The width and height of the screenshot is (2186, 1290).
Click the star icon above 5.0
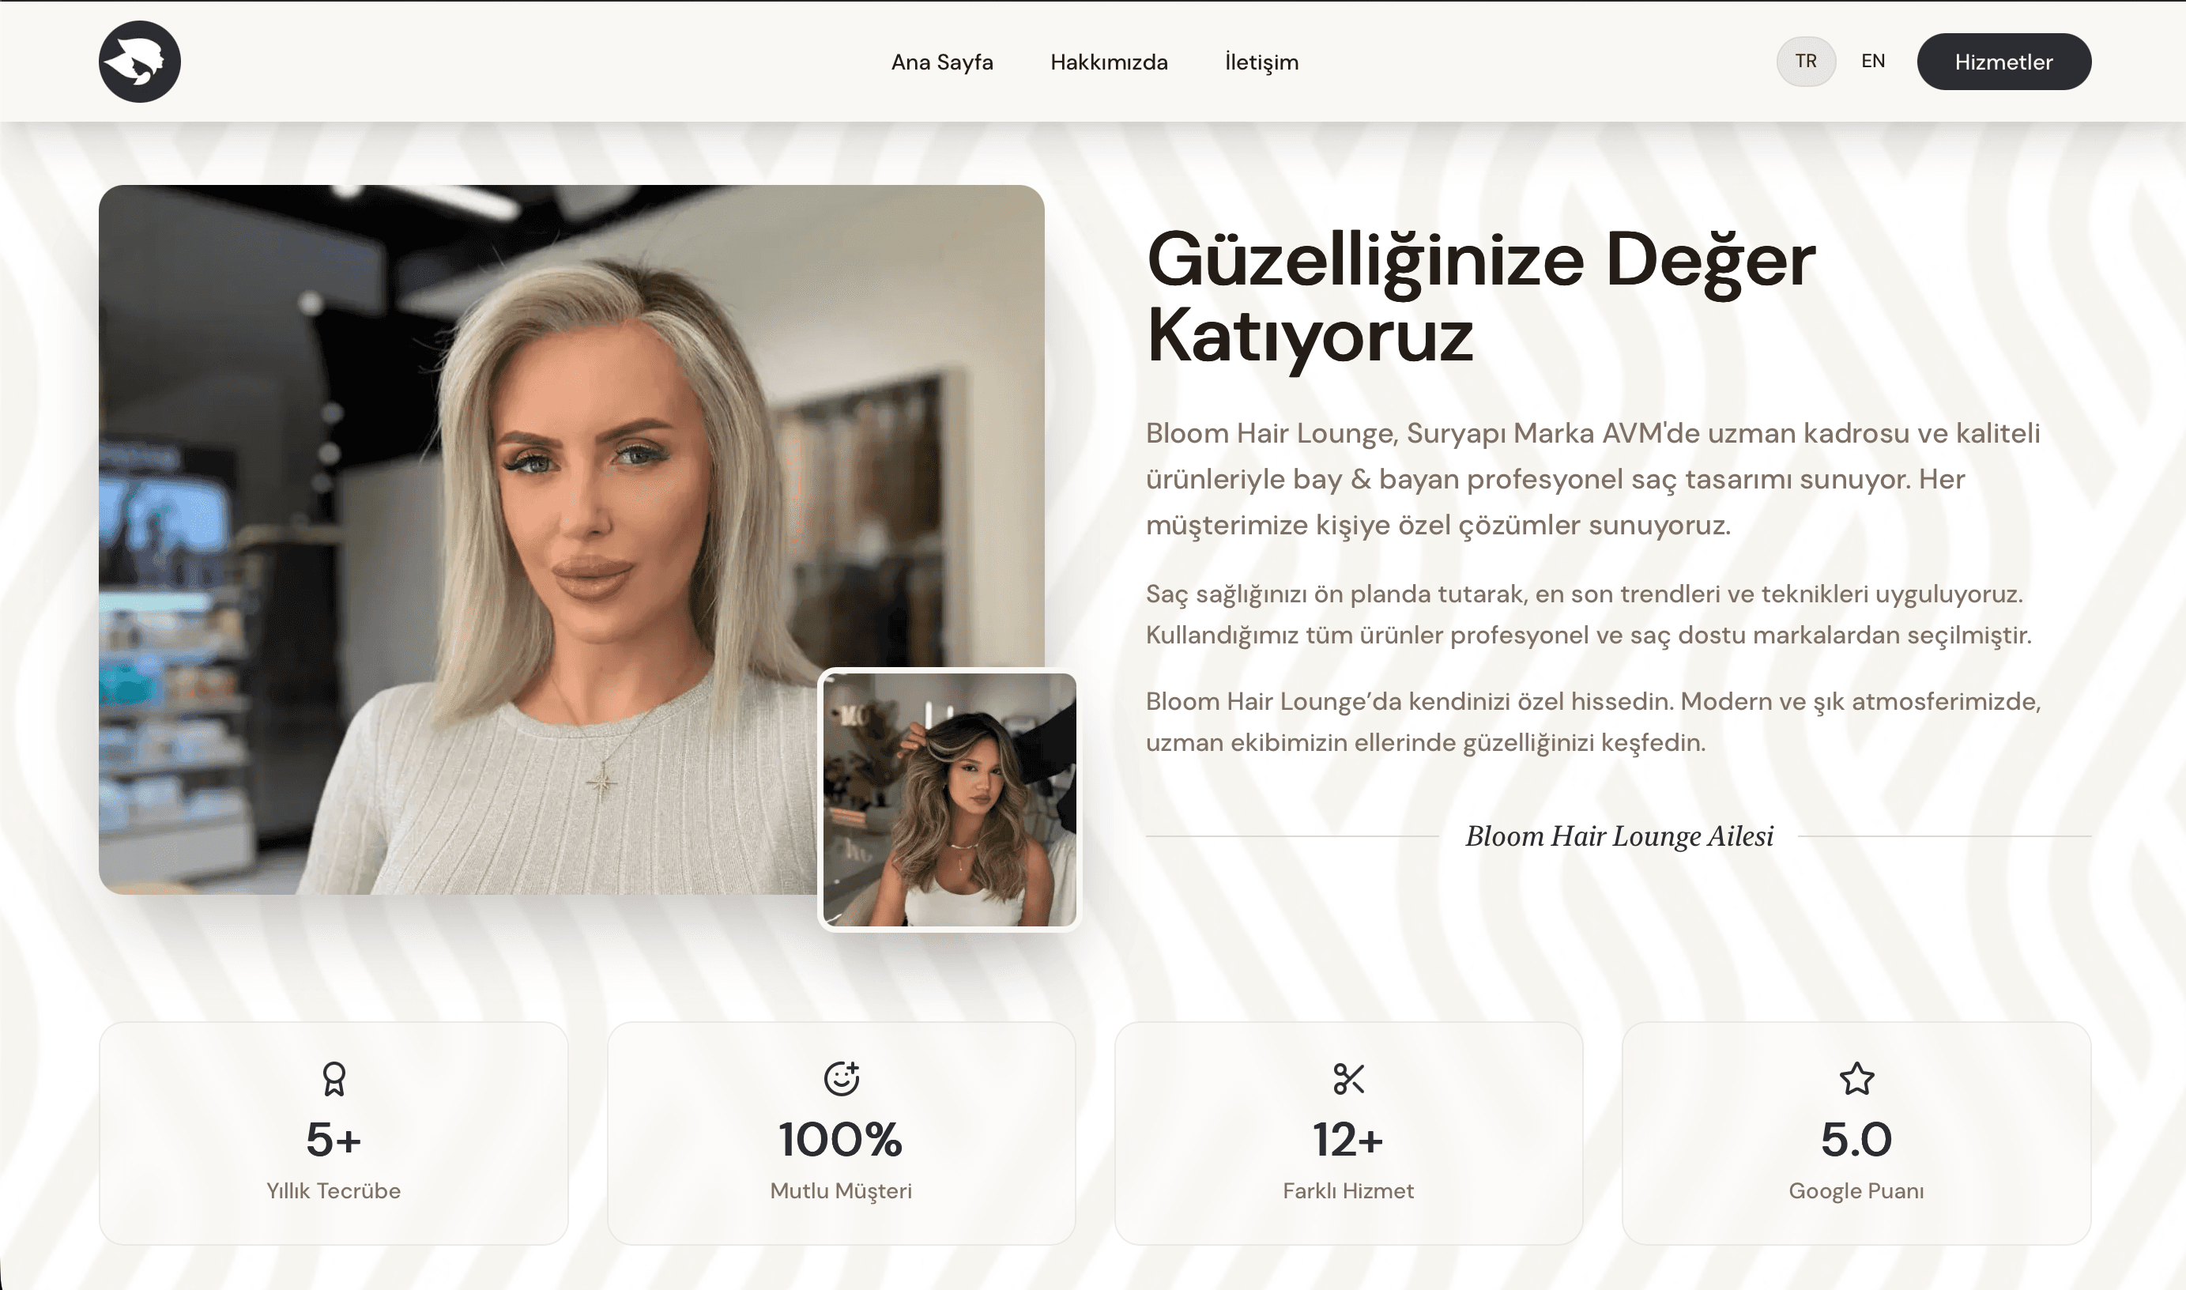pos(1855,1079)
